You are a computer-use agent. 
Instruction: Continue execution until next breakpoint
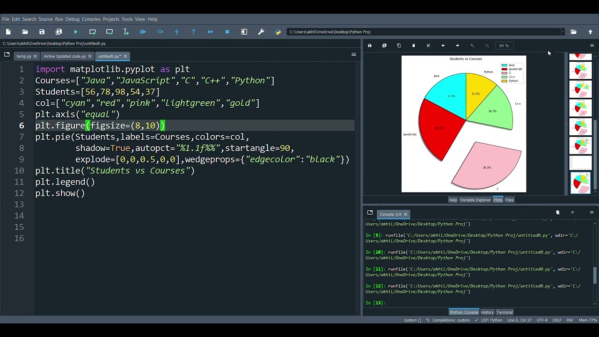click(210, 32)
